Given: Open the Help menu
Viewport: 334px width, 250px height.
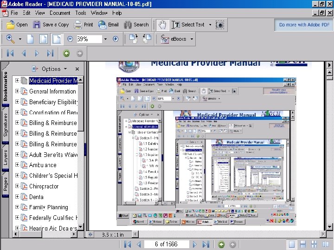Looking at the screenshot, I should point(117,13).
